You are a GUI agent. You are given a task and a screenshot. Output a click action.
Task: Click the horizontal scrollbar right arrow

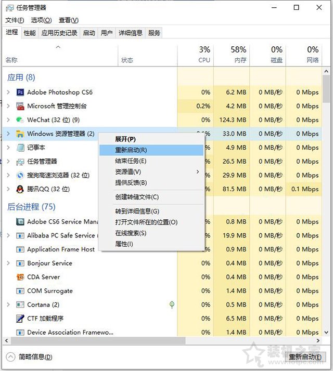point(318,341)
